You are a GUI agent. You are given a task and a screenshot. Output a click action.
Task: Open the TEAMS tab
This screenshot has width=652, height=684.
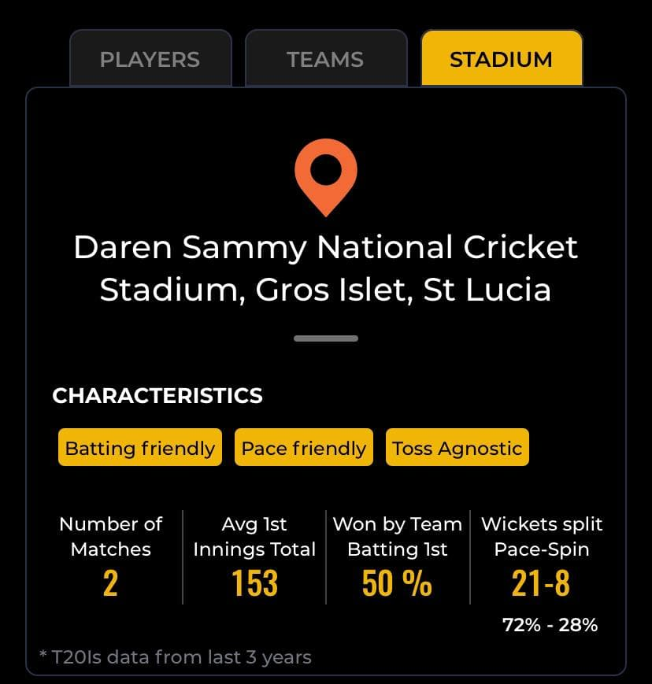pos(326,58)
